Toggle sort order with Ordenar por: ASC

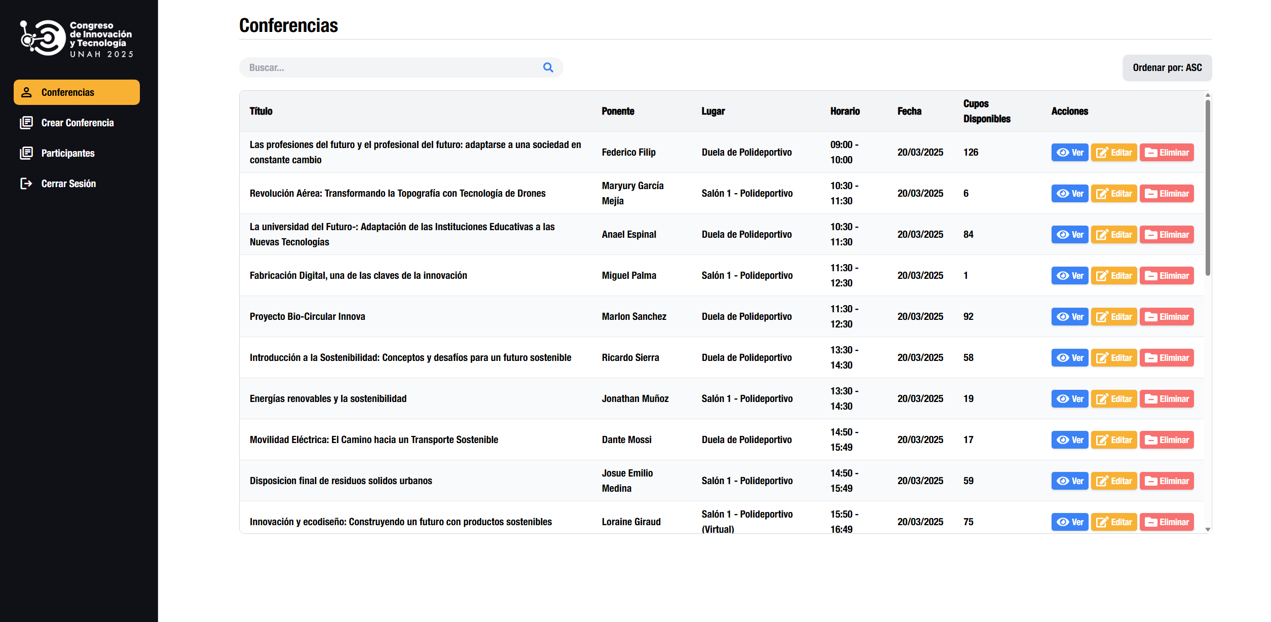pos(1167,68)
